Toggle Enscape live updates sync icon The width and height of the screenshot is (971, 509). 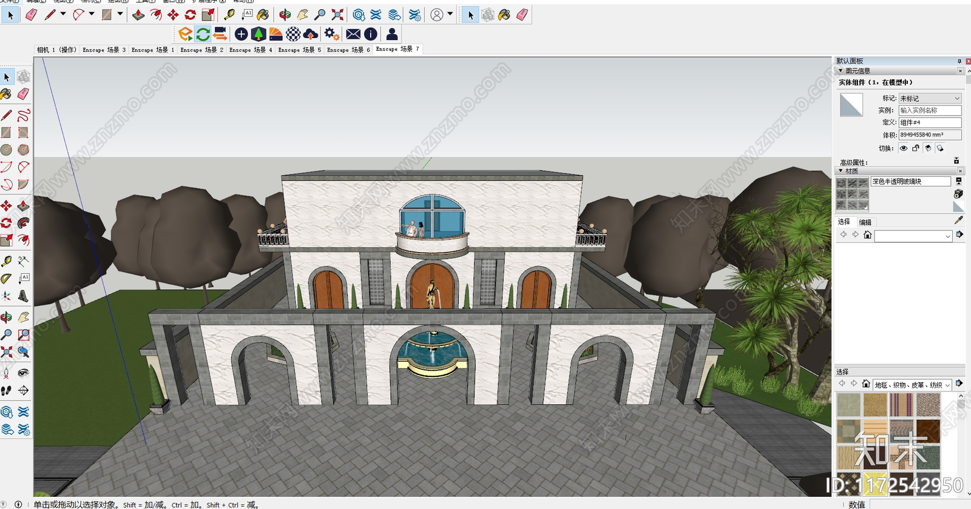coord(203,34)
